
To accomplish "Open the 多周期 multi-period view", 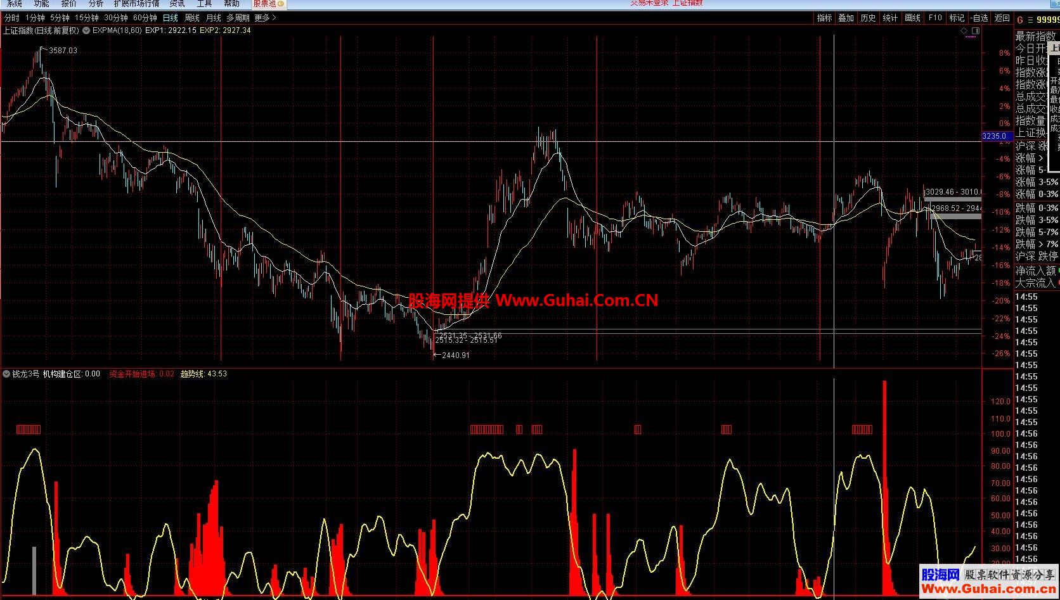I will click(238, 18).
